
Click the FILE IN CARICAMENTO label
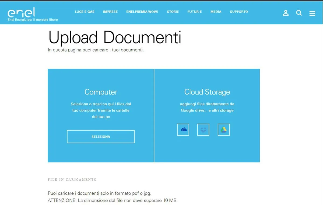tap(72, 180)
